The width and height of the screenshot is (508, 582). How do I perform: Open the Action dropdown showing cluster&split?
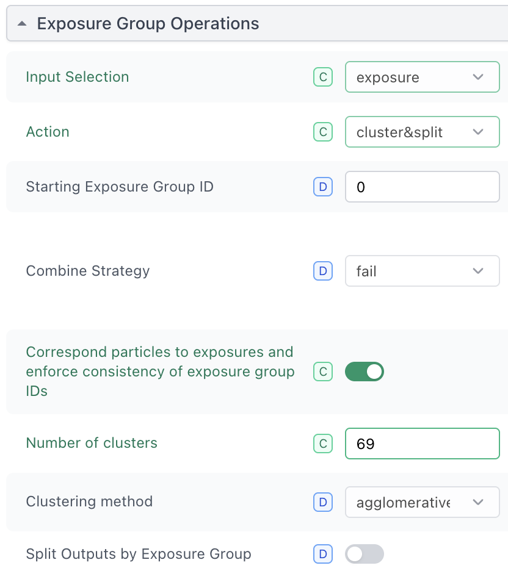pos(422,132)
